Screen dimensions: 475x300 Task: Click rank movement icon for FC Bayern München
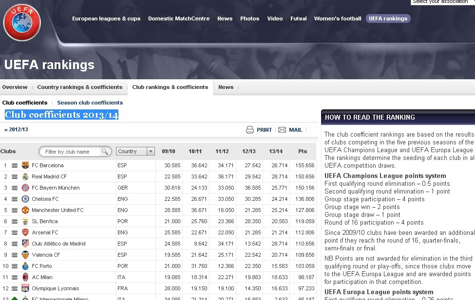point(15,188)
